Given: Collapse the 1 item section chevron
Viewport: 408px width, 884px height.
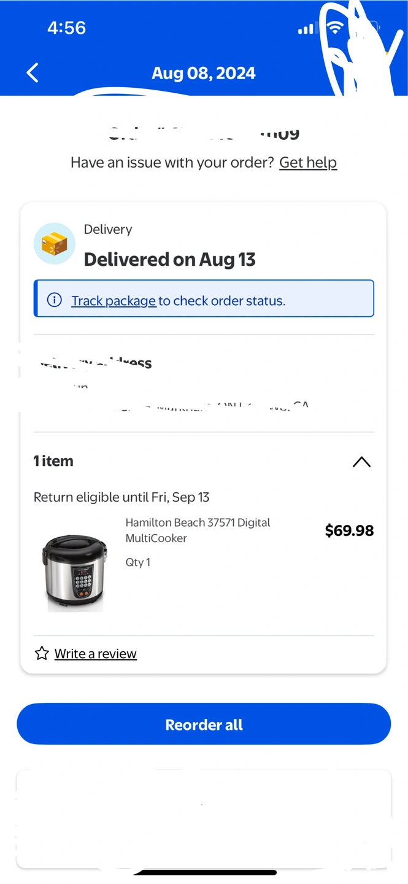Looking at the screenshot, I should coord(361,462).
